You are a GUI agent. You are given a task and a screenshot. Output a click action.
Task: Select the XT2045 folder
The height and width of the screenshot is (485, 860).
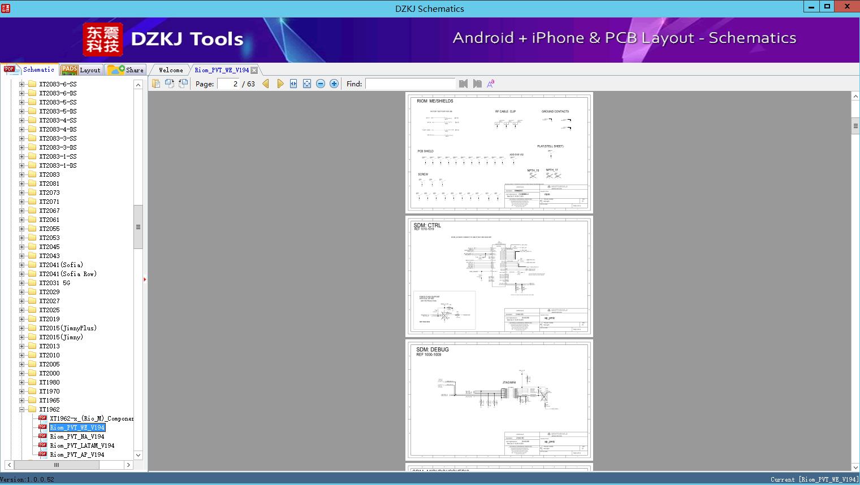click(49, 247)
